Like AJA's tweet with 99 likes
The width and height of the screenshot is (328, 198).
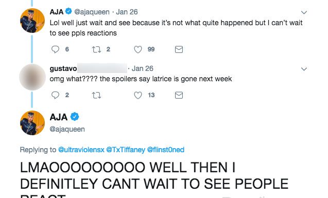tap(138, 49)
